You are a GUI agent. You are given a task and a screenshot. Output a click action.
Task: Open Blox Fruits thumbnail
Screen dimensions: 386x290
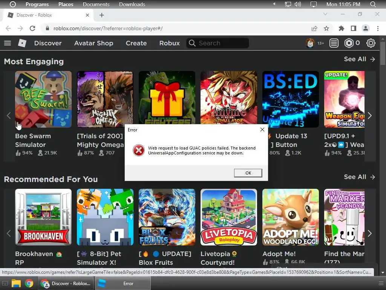[167, 217]
